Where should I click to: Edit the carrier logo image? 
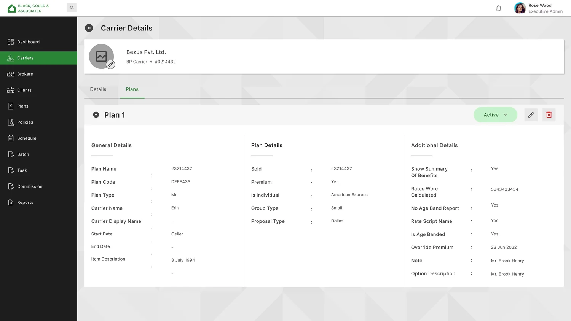[x=110, y=65]
